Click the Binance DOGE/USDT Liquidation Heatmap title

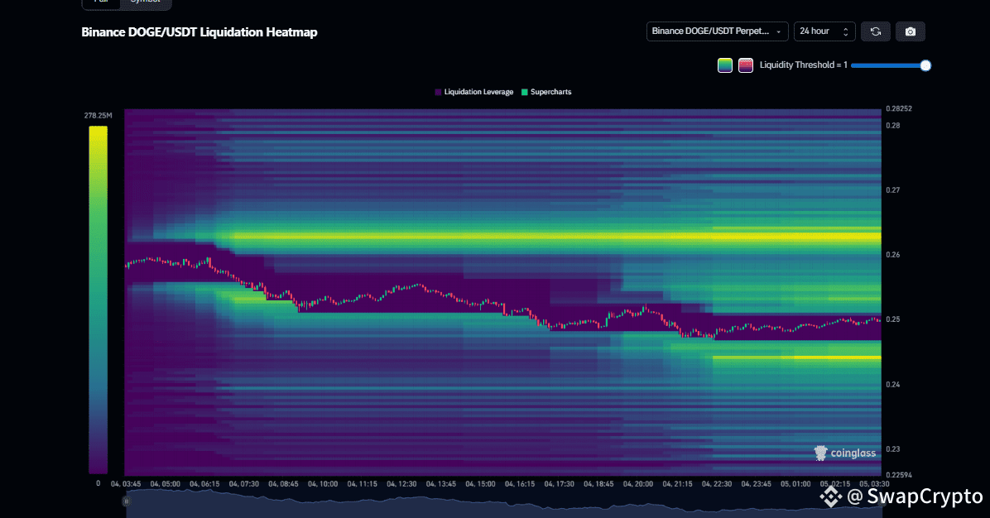point(199,32)
